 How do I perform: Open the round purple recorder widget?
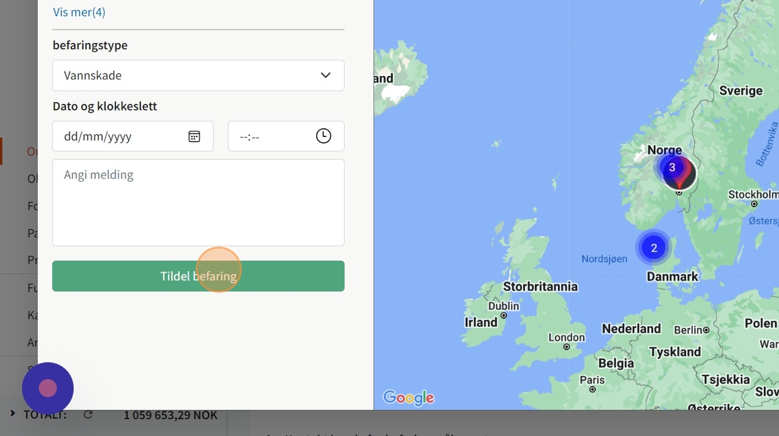click(48, 389)
